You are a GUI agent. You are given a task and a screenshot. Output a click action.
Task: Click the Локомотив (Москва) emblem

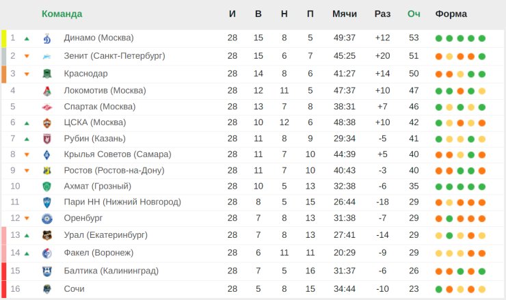(47, 91)
